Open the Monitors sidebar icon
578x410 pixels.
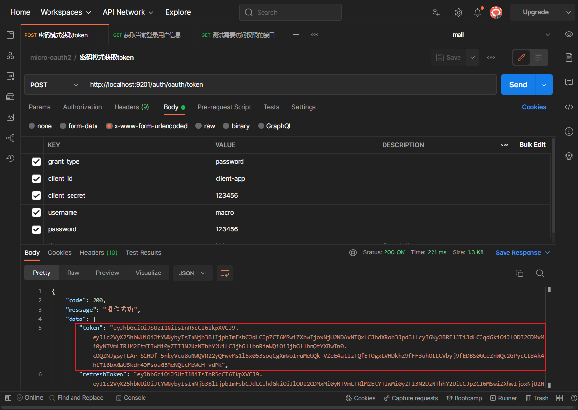tap(10, 117)
